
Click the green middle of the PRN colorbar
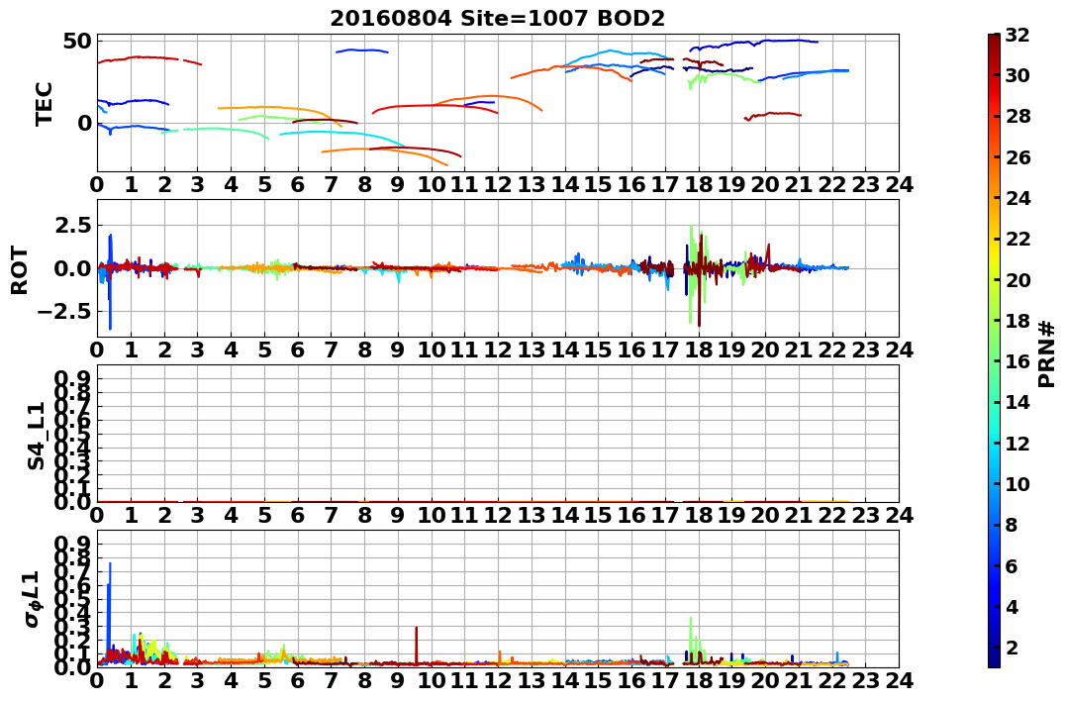click(994, 351)
